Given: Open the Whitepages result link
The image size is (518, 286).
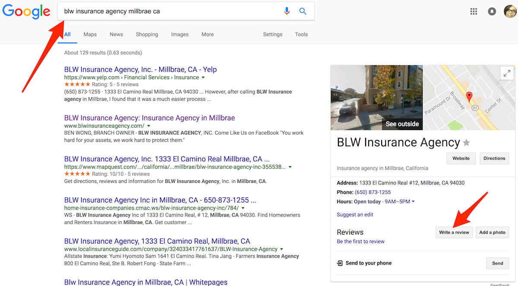Looking at the screenshot, I should tap(146, 282).
